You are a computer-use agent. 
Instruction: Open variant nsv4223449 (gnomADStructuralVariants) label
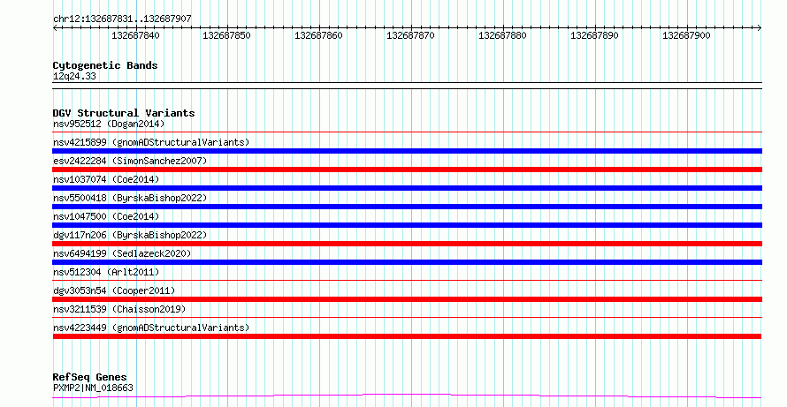point(151,328)
